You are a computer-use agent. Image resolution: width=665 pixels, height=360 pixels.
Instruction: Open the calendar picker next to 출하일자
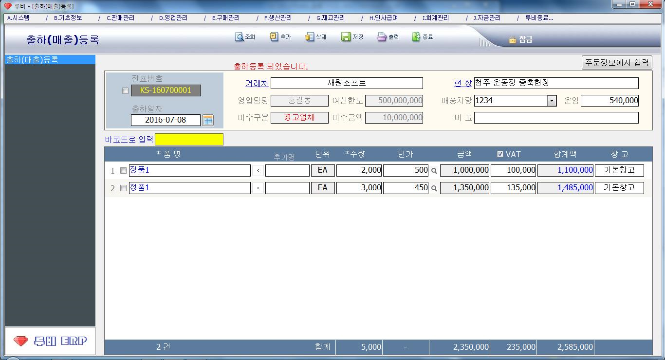click(x=208, y=120)
